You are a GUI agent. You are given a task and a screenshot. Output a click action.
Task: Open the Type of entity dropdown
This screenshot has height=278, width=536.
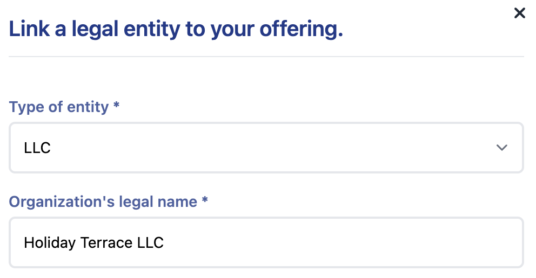pos(266,148)
